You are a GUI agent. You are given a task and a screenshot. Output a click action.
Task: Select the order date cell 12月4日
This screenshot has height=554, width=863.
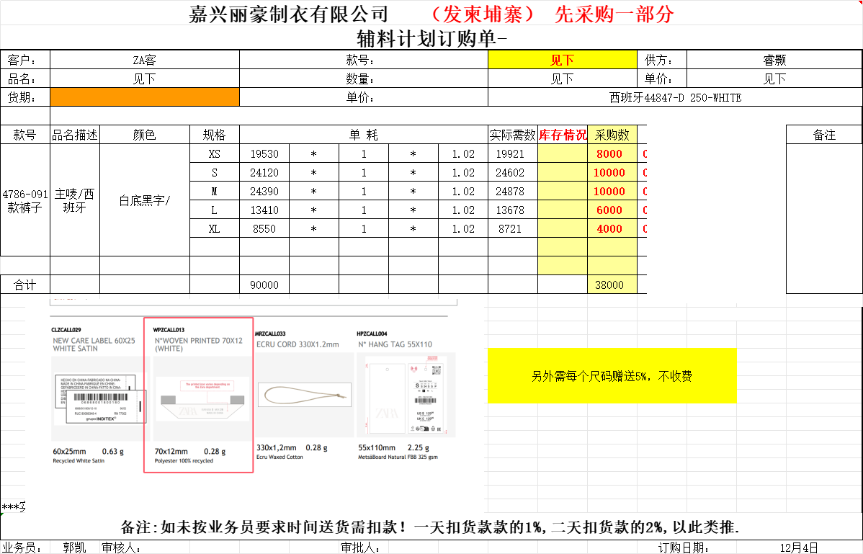point(798,548)
